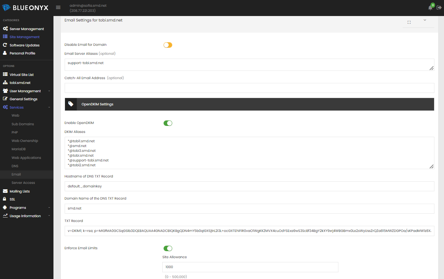Click the Catch-All Email Address field
Viewport: 444px width, 279px height.
coord(249,88)
